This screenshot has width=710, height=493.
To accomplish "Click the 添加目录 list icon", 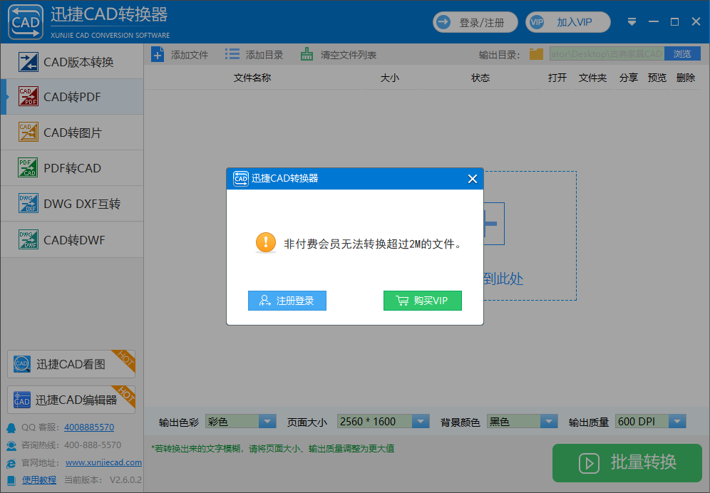I will 232,54.
